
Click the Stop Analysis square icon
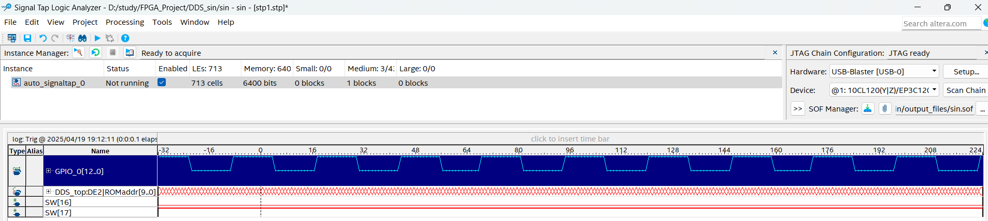(x=112, y=53)
